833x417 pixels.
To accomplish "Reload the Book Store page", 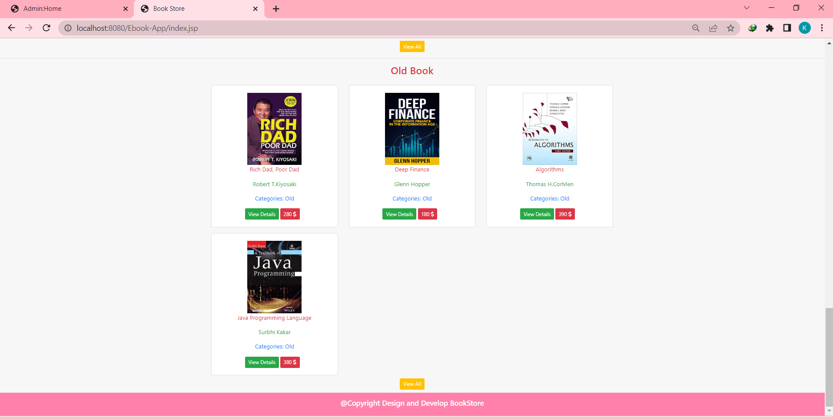I will pos(46,28).
